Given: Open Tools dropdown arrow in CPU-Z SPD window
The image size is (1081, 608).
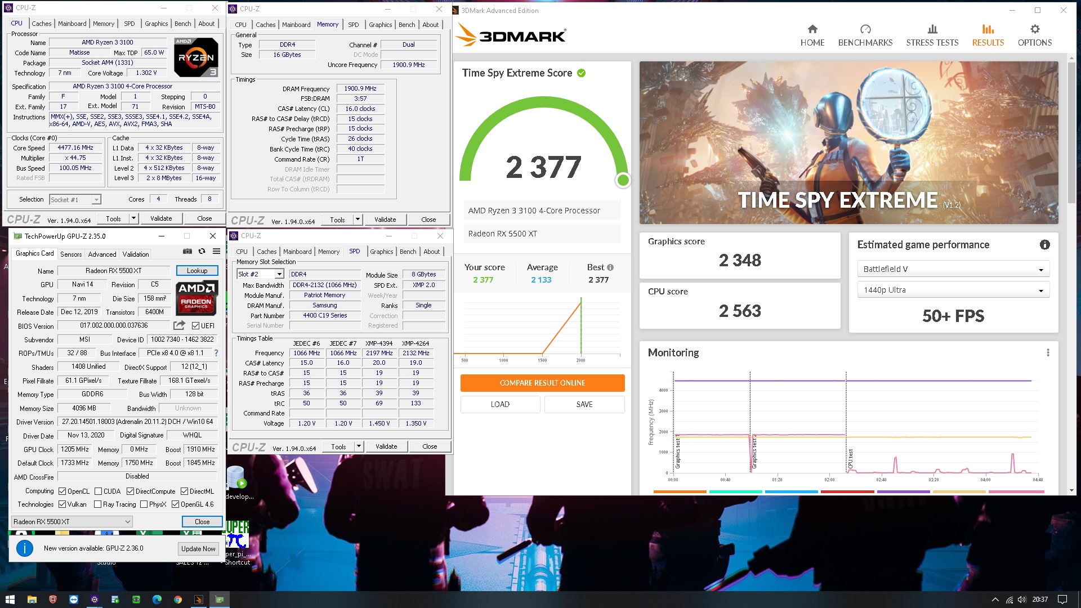Looking at the screenshot, I should click(x=359, y=446).
